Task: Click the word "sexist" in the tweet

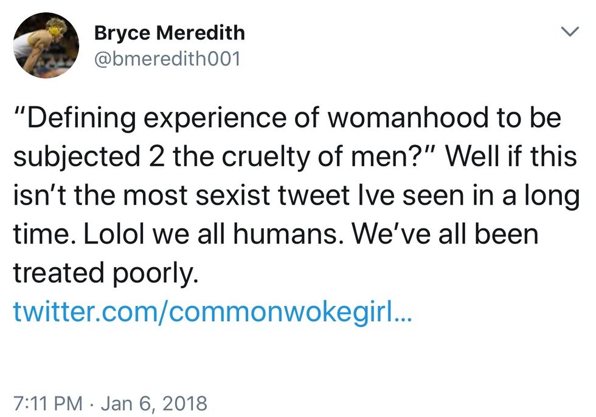Action: click(249, 195)
